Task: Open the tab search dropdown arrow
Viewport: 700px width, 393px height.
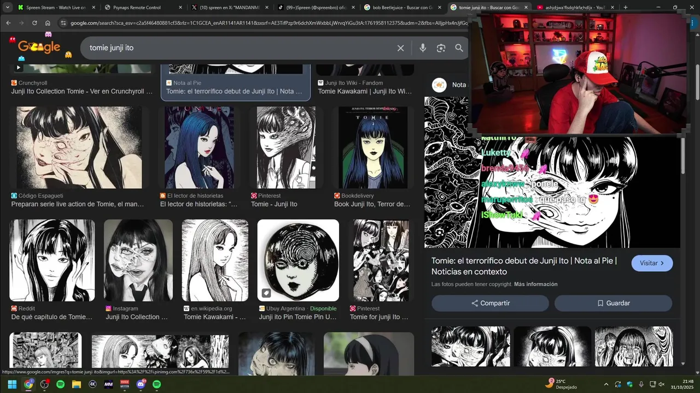Action: pyautogui.click(x=8, y=8)
